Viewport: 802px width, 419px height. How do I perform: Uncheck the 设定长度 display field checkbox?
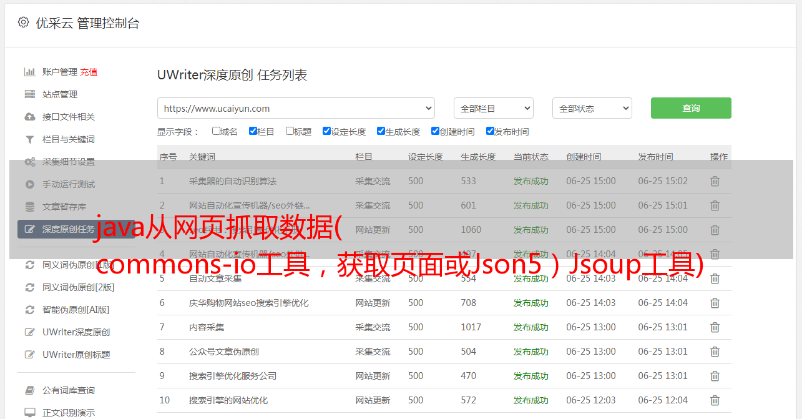tap(326, 131)
